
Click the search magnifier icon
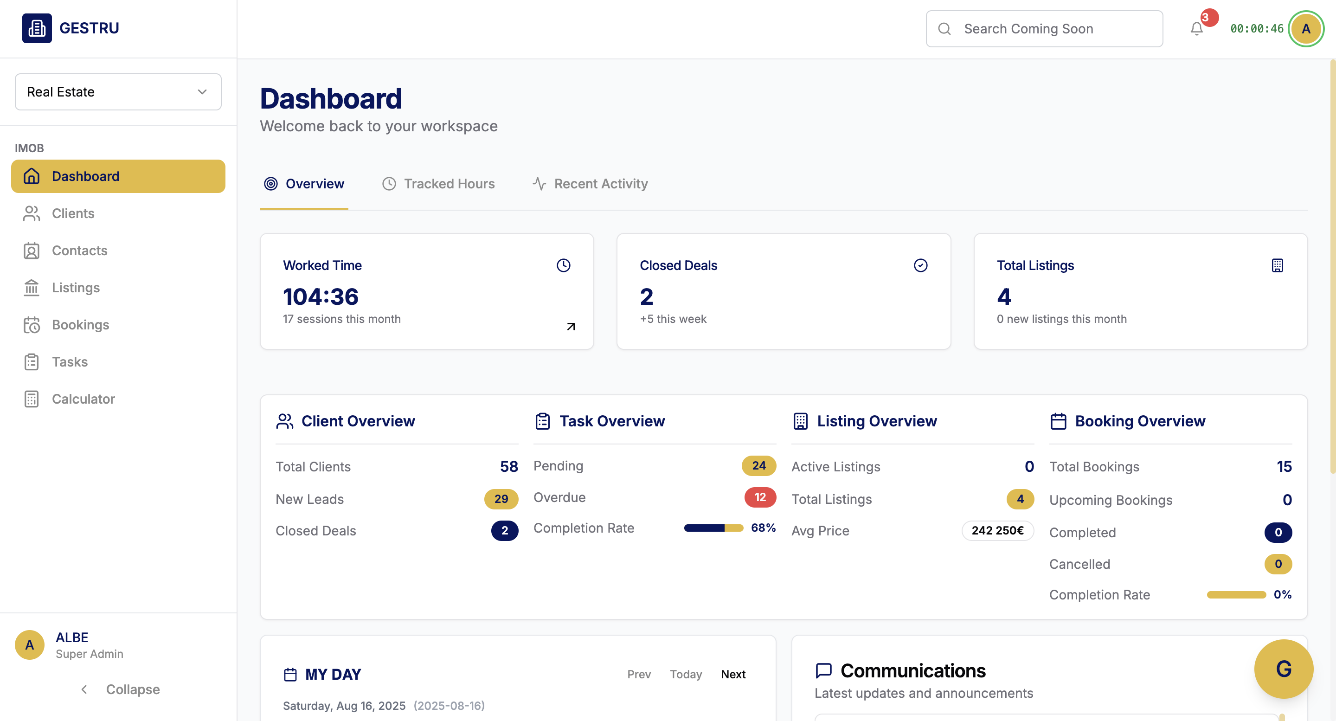944,28
